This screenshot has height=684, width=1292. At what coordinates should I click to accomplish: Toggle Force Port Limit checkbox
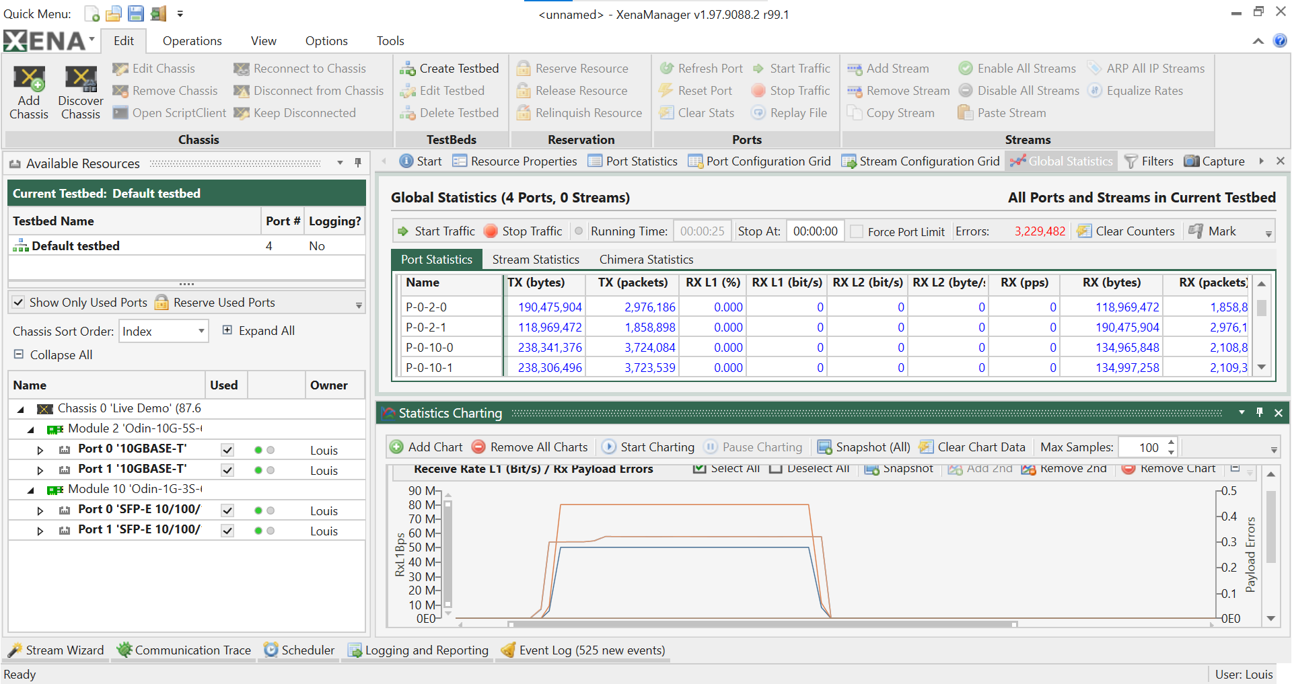pyautogui.click(x=857, y=231)
